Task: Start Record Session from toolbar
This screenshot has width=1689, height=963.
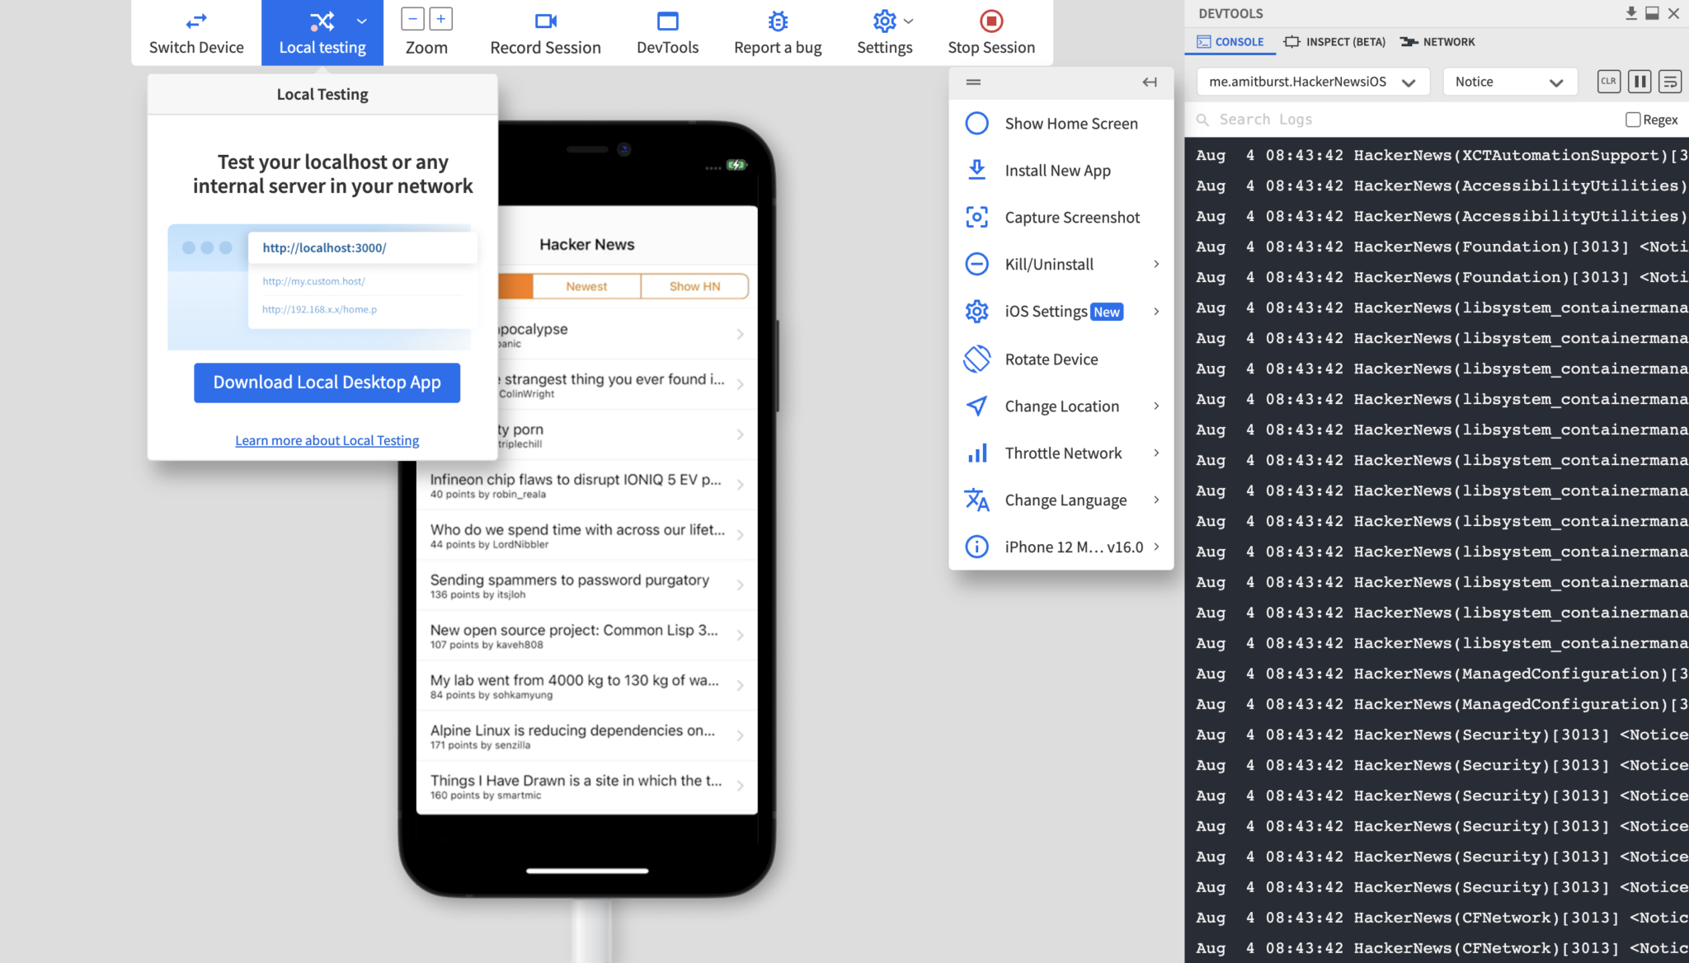Action: pos(545,33)
